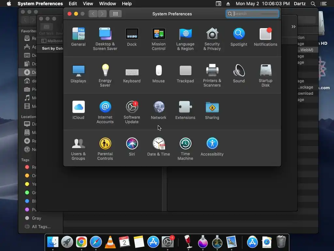Open Sound preferences
Screen dimensions: 334x251
[x=239, y=74]
